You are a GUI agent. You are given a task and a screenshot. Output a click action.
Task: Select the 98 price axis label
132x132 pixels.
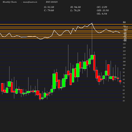tap(124, 69)
